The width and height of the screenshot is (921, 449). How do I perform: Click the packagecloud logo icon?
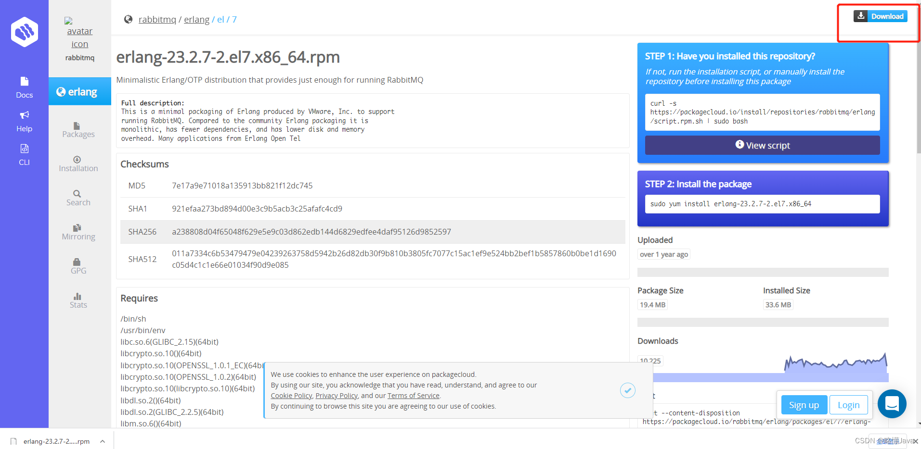[25, 32]
